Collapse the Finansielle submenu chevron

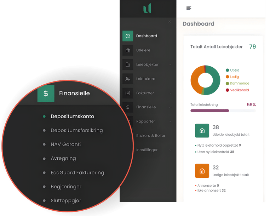point(171,107)
